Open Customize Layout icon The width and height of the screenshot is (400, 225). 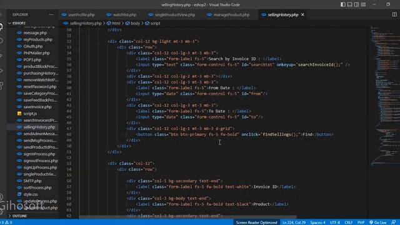363,4
